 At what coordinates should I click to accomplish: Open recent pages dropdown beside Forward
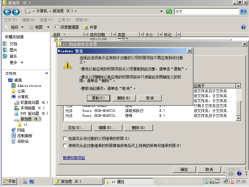[21, 11]
